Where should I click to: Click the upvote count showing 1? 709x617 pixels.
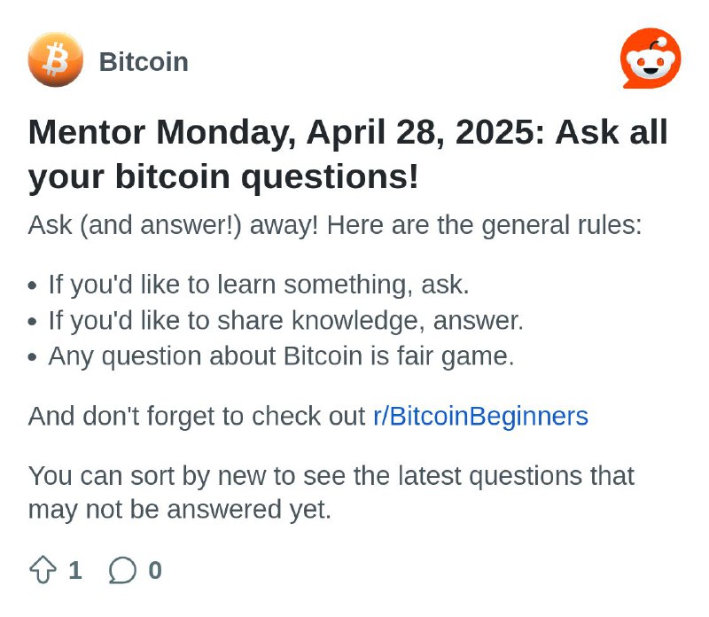click(x=75, y=570)
